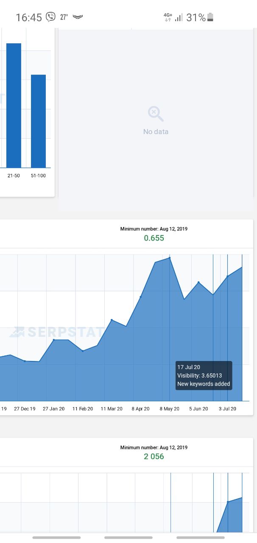This screenshot has width=257, height=543.
Task: Tap the 8 May 20 axis label
Action: (170, 409)
